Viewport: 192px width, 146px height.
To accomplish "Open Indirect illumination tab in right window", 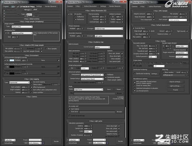I will pos(155,7).
